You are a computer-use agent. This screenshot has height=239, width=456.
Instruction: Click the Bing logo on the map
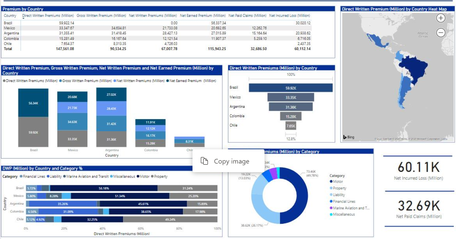[349, 137]
